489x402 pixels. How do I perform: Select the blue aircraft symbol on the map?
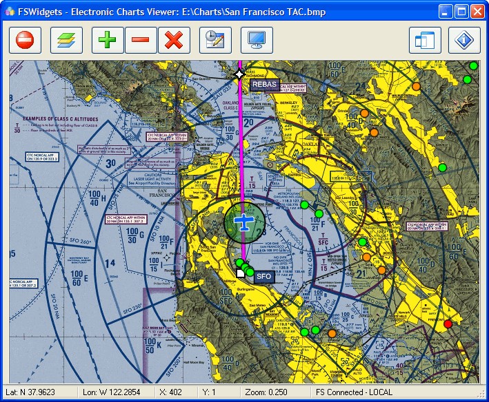(243, 222)
